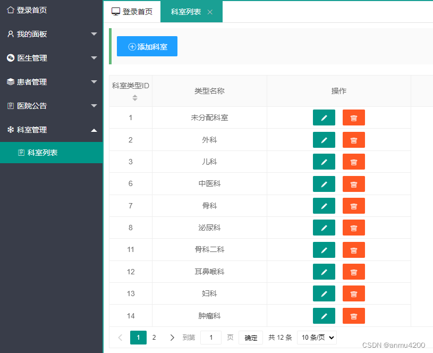Sort by 科室类型ID descending arrow
The width and height of the screenshot is (433, 353).
[135, 99]
